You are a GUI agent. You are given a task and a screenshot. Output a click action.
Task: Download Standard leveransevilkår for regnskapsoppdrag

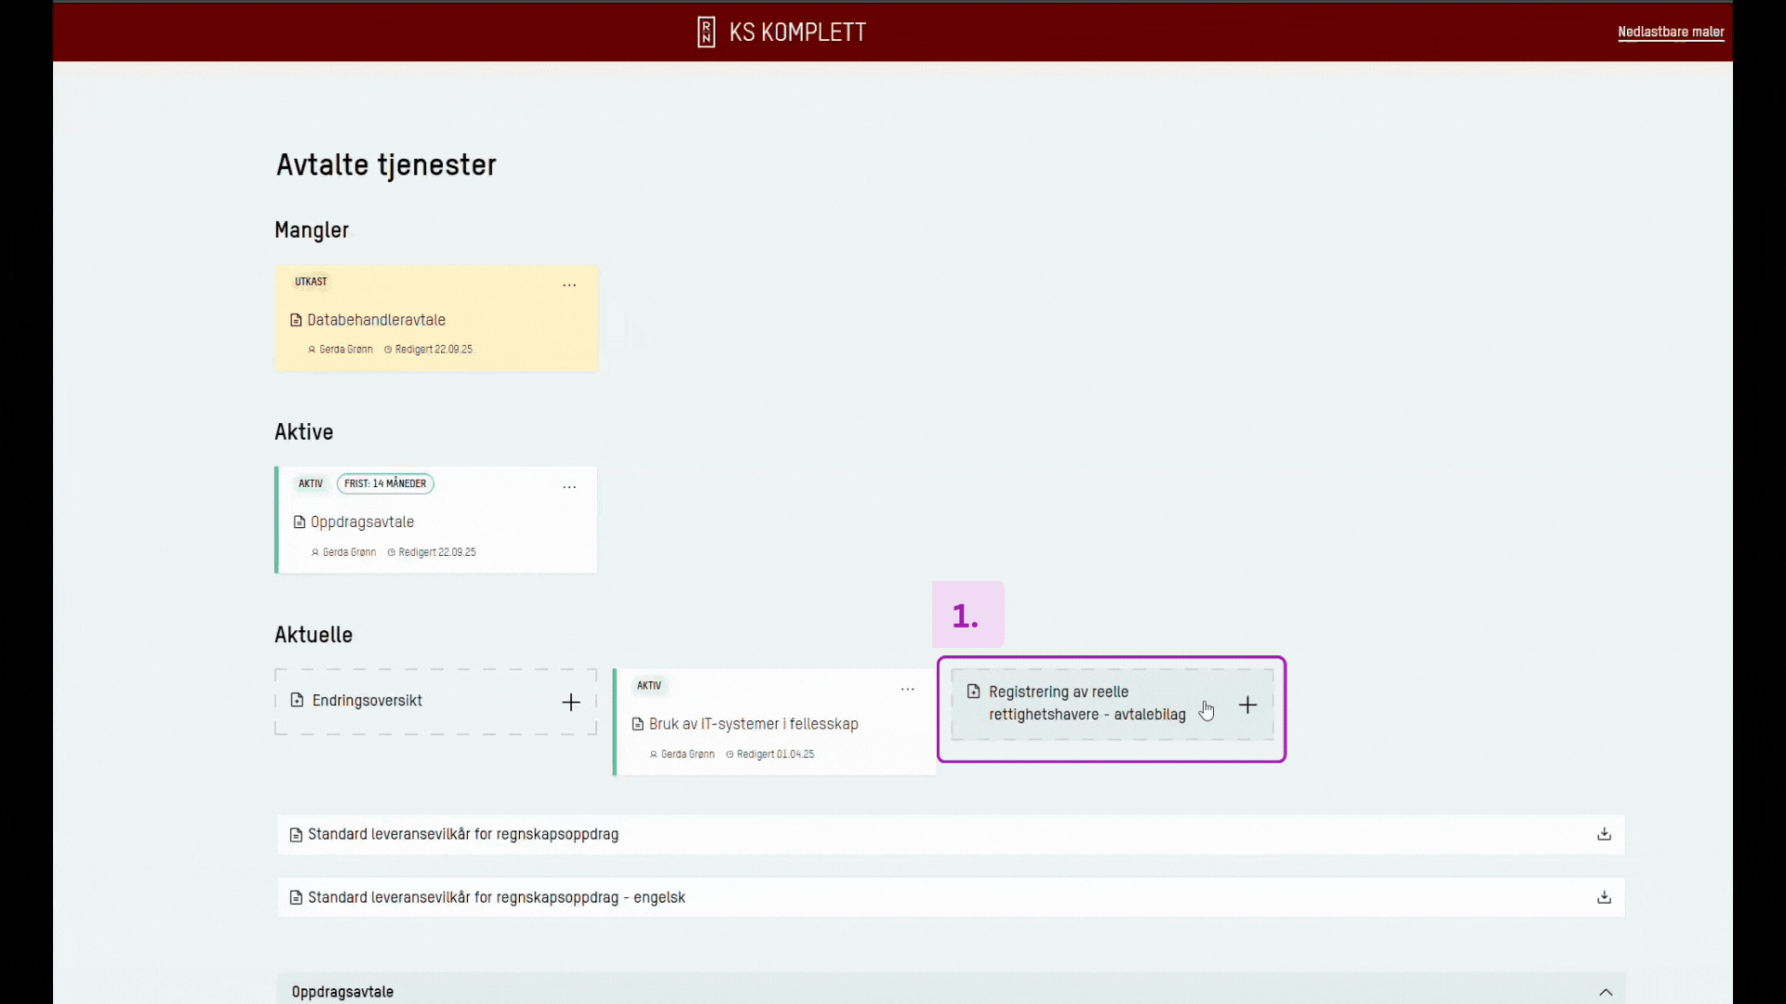click(1604, 834)
